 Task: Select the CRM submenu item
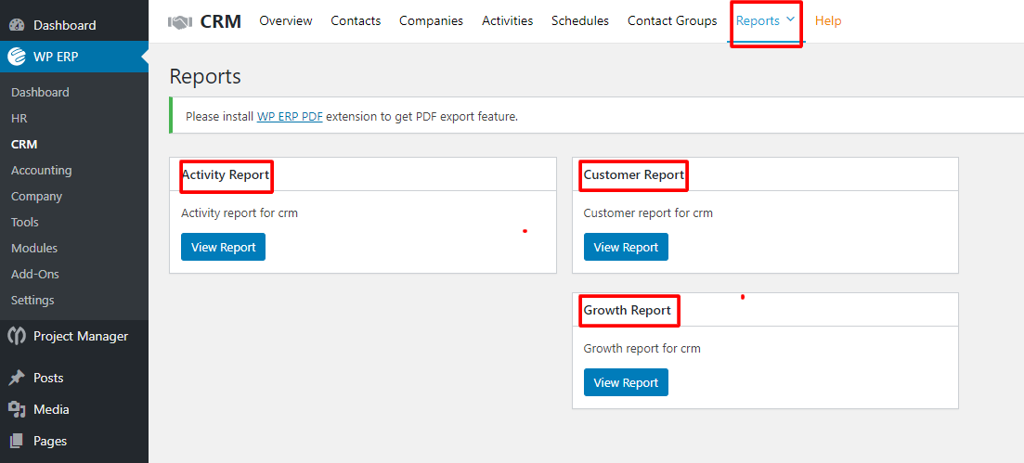coord(24,145)
